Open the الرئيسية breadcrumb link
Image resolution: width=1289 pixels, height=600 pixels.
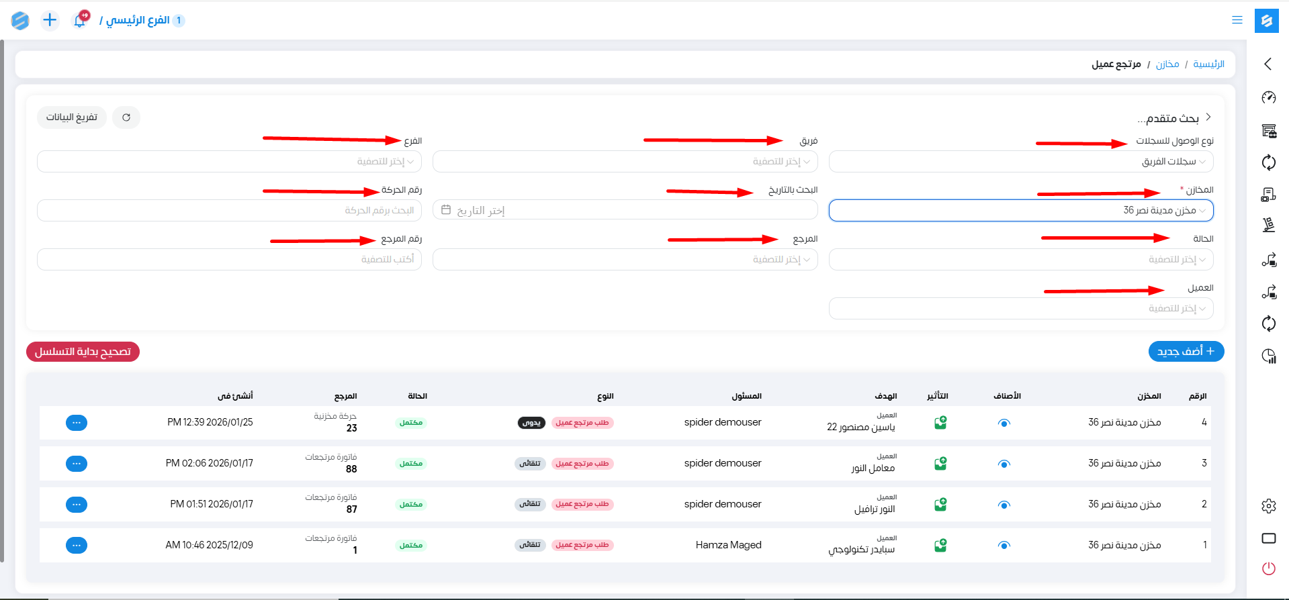(x=1208, y=64)
